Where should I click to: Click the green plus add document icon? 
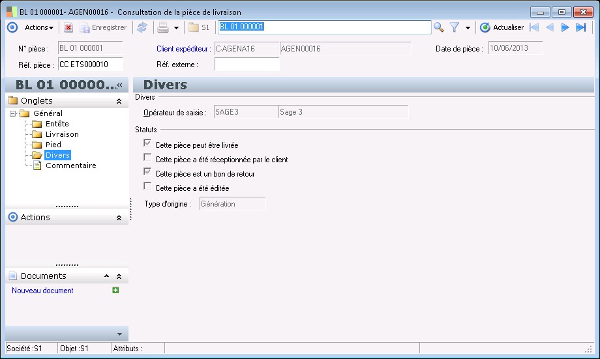pos(115,291)
